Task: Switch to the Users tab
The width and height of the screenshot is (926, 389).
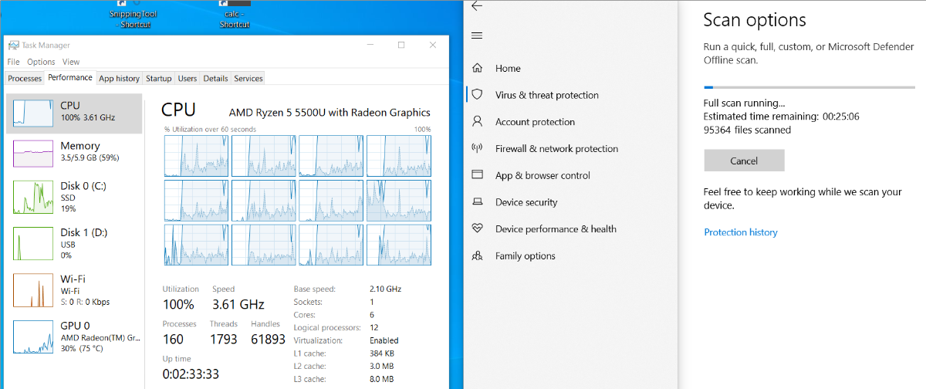Action: [x=188, y=79]
